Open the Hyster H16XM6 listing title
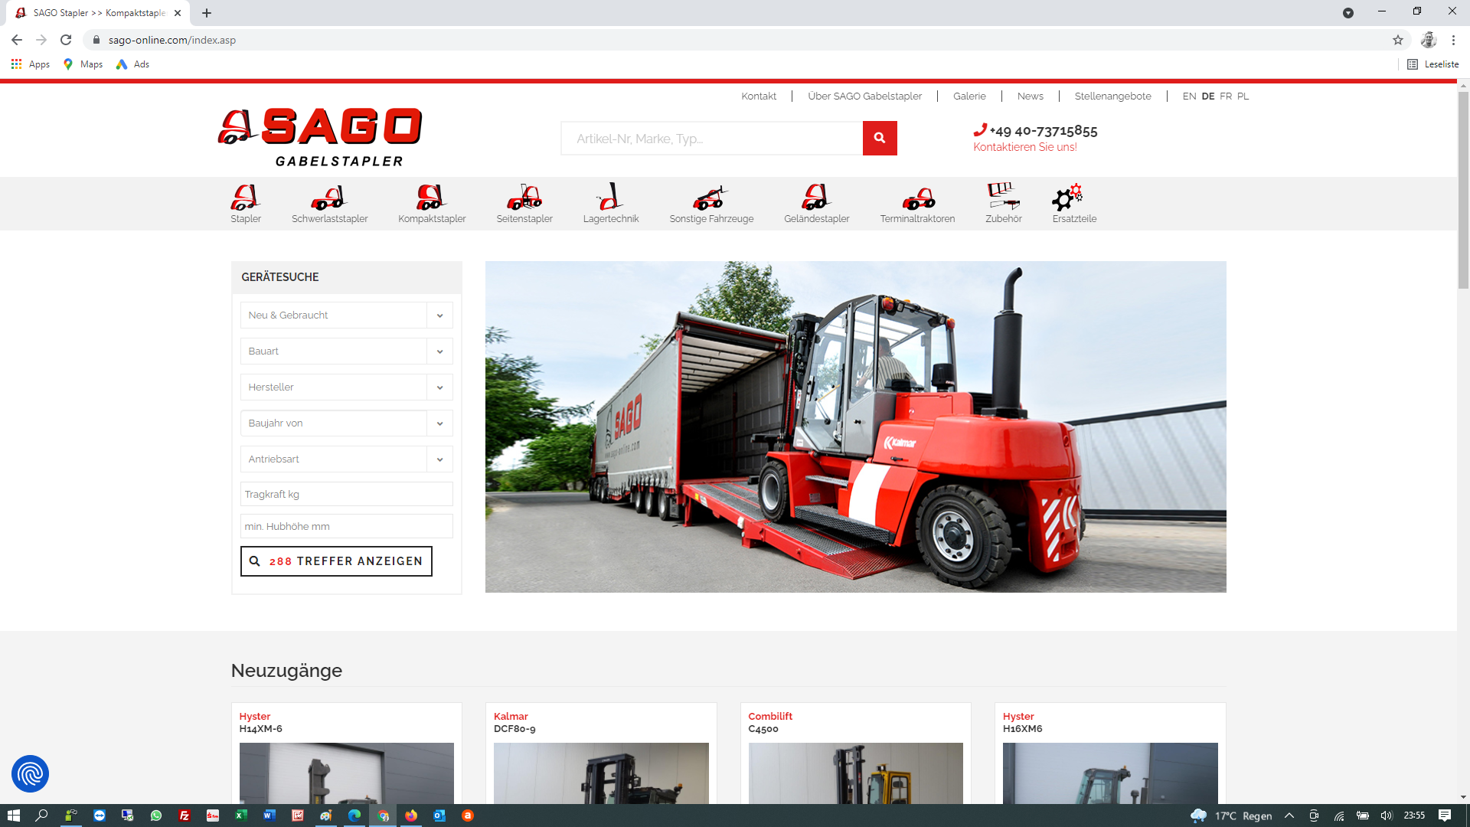Screen dimensions: 1470x827 (1023, 722)
